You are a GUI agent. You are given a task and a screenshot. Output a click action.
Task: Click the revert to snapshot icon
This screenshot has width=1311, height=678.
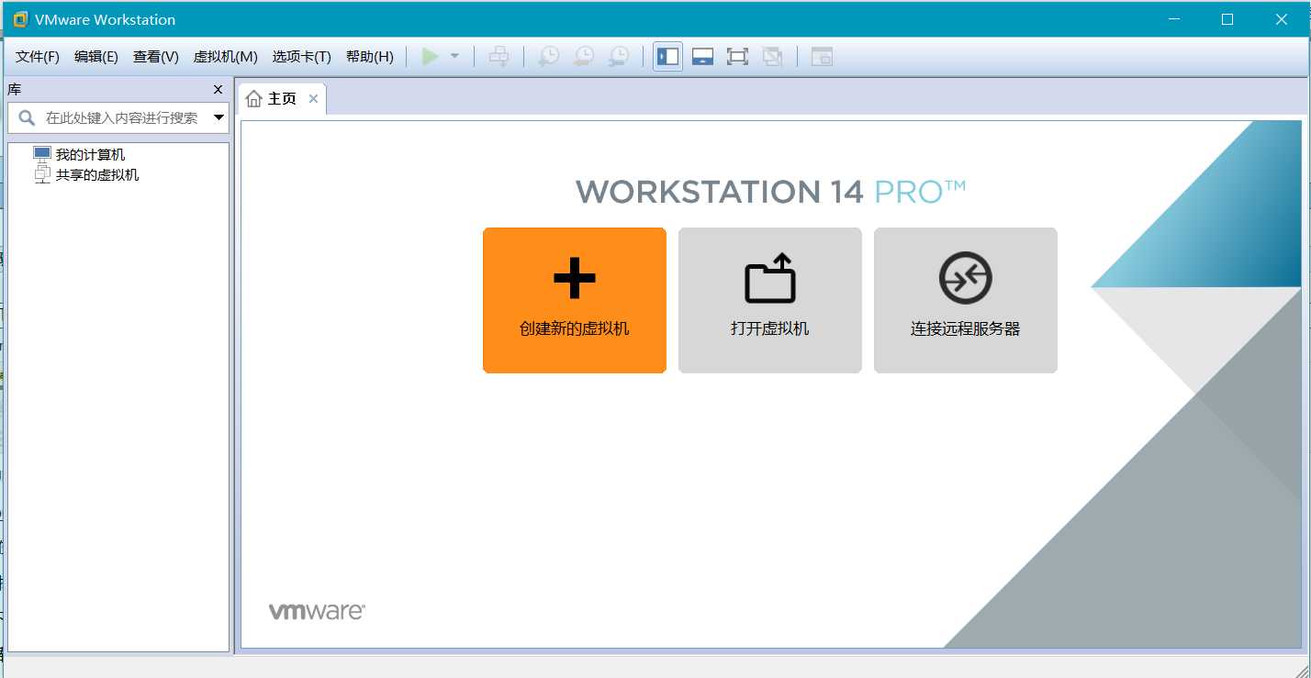tap(584, 57)
